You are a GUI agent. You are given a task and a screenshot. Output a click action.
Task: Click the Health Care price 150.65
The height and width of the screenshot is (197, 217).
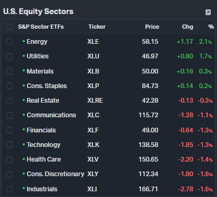148,159
